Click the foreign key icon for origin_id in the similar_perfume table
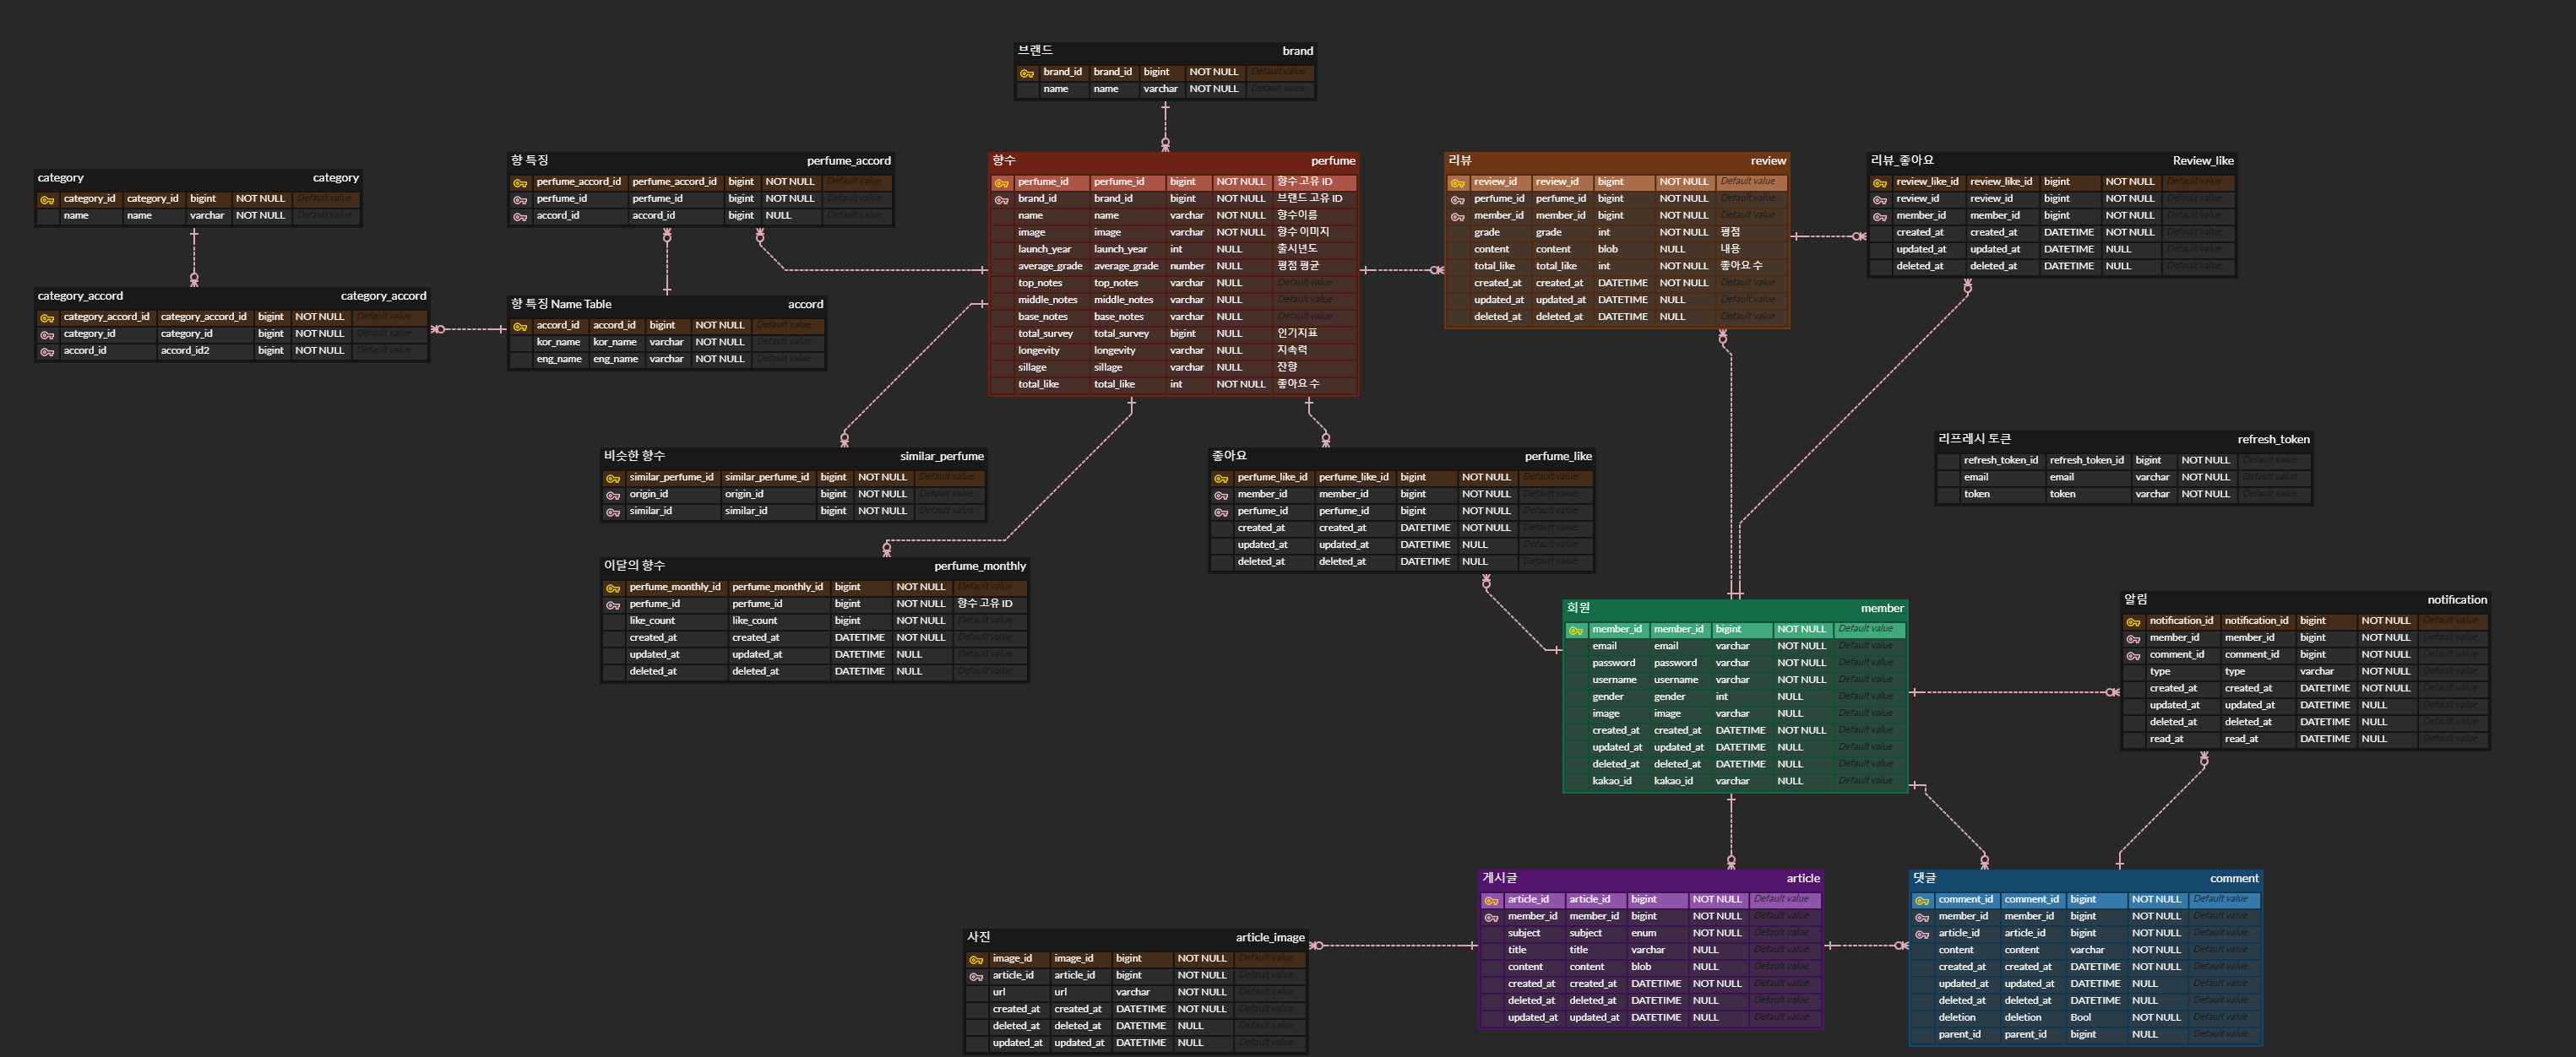This screenshot has width=2576, height=1057. pos(613,495)
